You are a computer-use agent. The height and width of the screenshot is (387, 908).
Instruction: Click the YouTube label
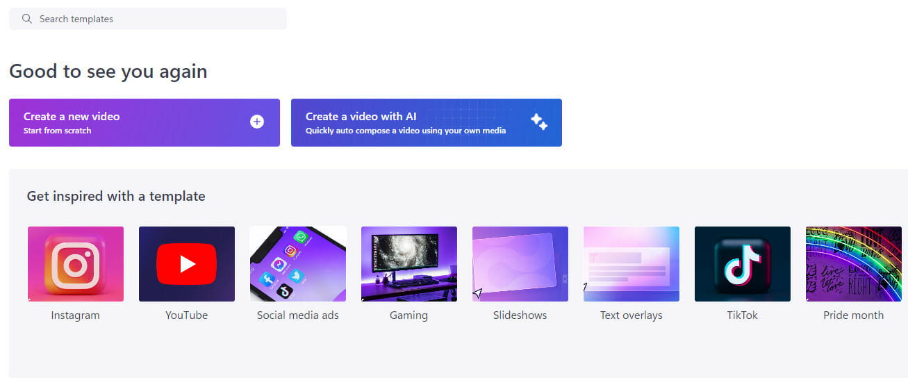(x=187, y=315)
